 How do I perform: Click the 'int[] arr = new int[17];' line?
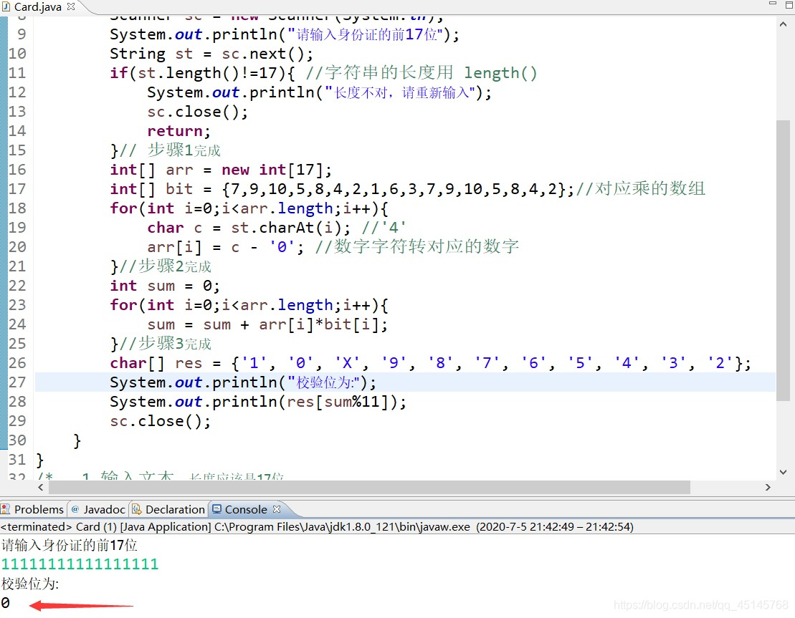(x=221, y=170)
